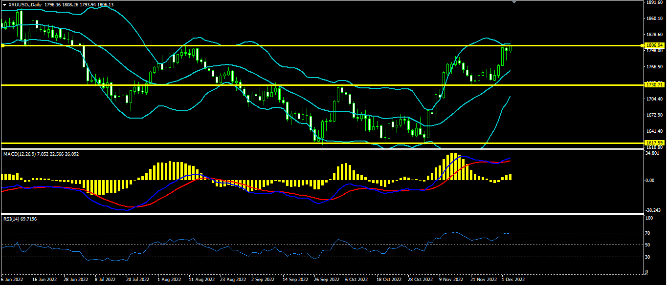Click the 26 Sep 2022 date label
667x285 pixels.
click(326, 280)
